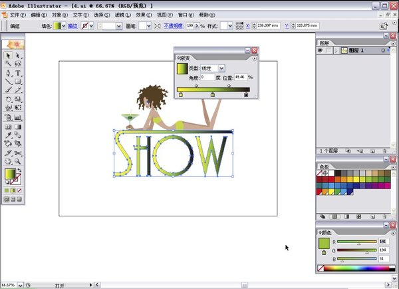Create new layer in 图层 panel

[x=372, y=151]
